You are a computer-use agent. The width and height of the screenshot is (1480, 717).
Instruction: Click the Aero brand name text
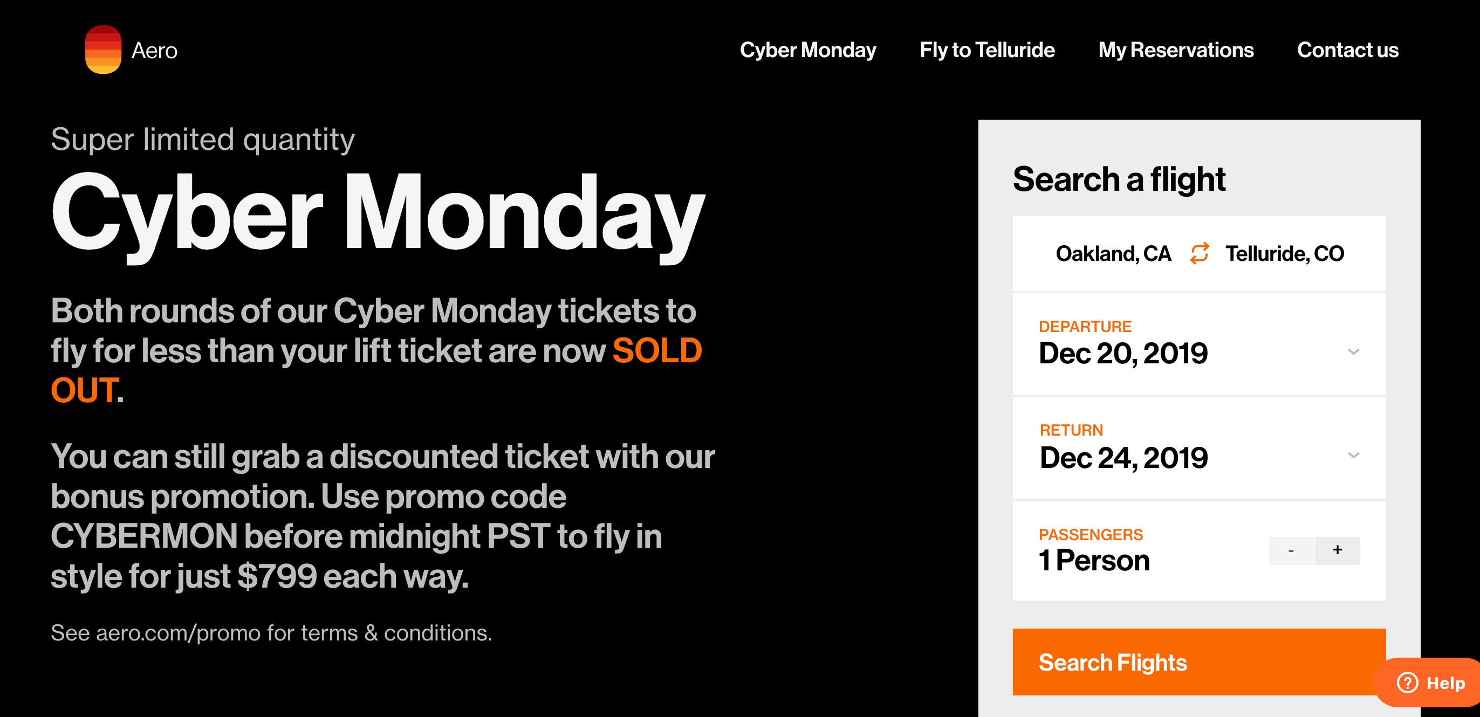click(x=154, y=51)
